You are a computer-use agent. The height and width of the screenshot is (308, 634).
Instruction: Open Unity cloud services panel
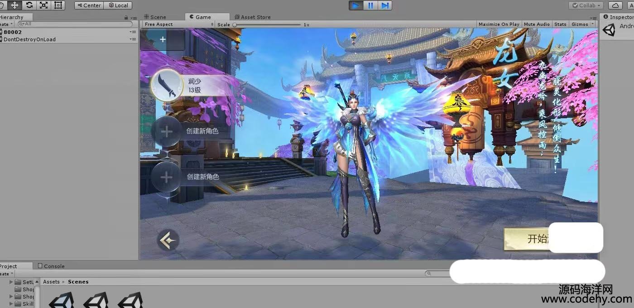pos(615,5)
